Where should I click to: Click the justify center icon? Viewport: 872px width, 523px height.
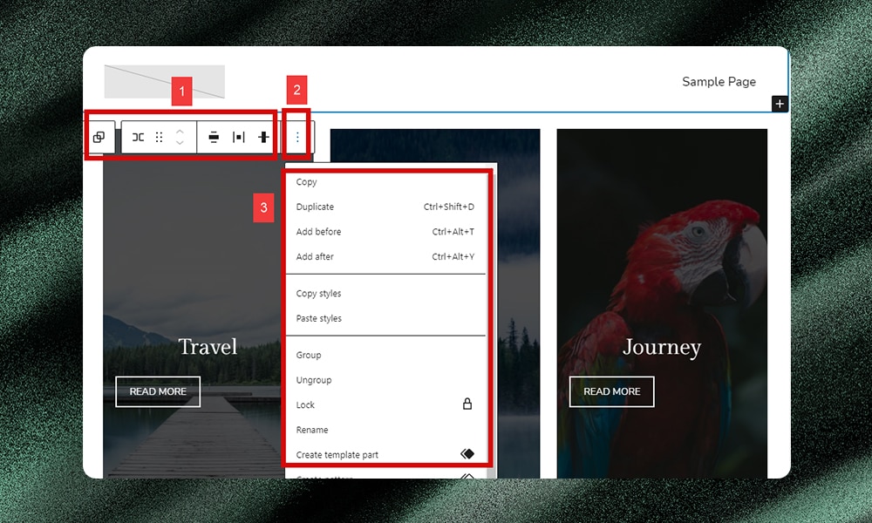(237, 137)
